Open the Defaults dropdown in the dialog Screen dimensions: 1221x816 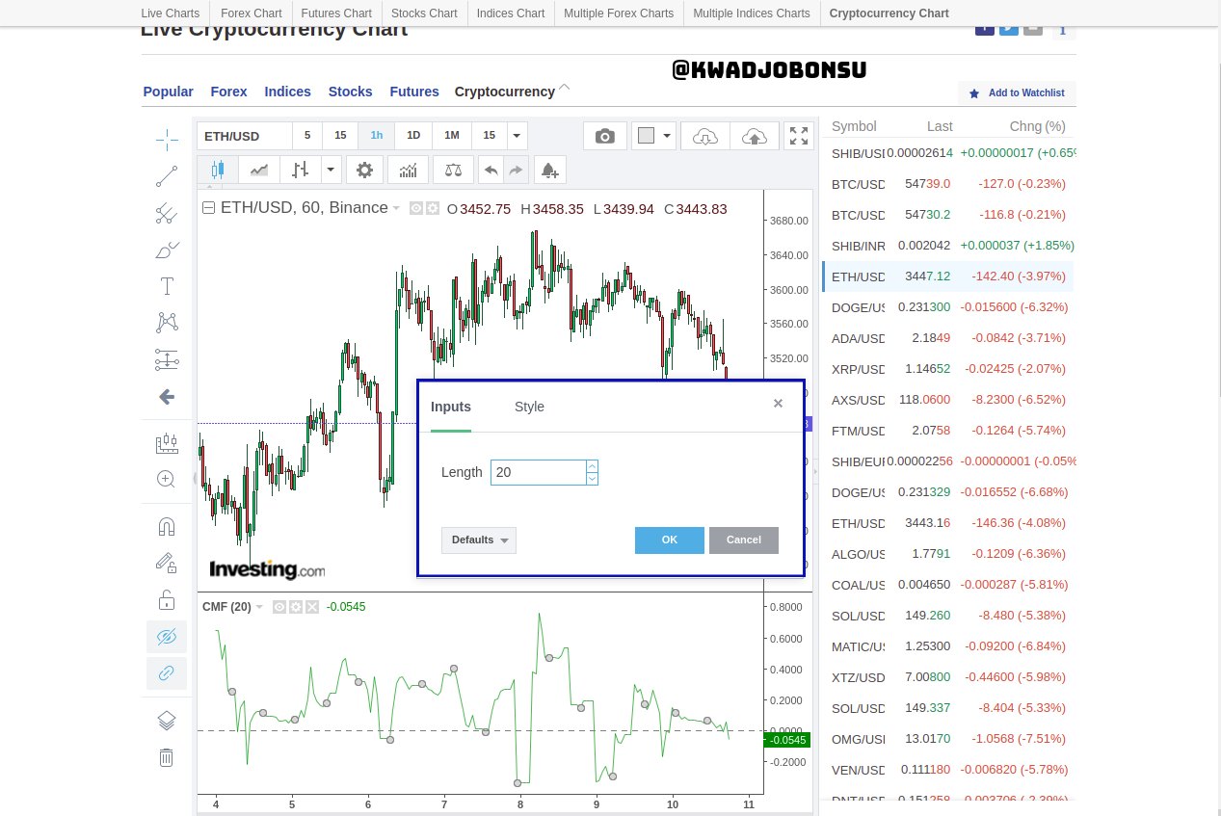click(x=479, y=540)
